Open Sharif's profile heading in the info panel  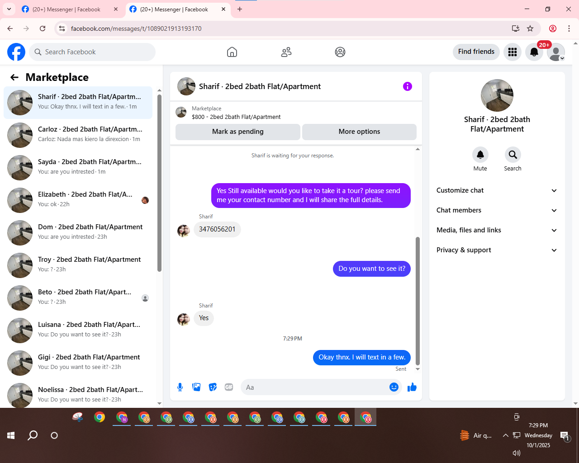(497, 124)
